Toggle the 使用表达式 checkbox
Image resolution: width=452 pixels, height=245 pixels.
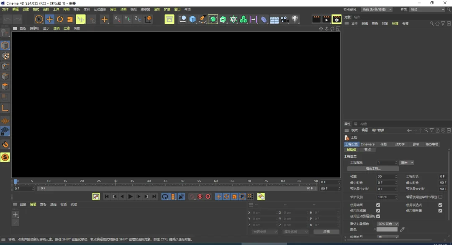click(440, 205)
